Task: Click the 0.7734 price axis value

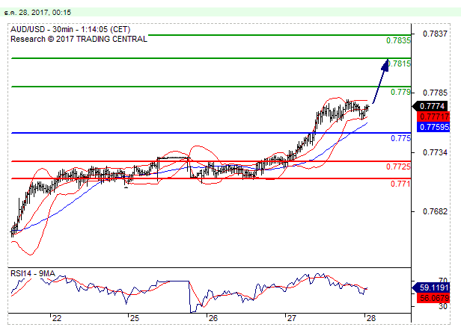Action: (435, 152)
